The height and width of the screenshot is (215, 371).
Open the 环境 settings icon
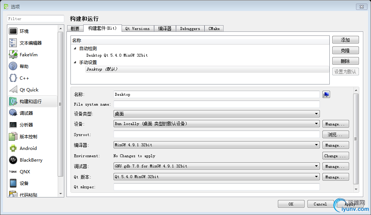click(x=13, y=31)
